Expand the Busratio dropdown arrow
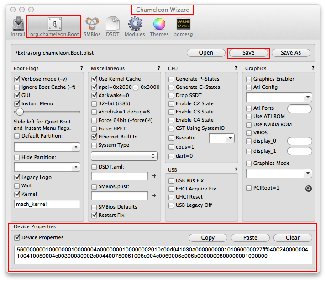Screen dimensions: 326x282 [230, 138]
